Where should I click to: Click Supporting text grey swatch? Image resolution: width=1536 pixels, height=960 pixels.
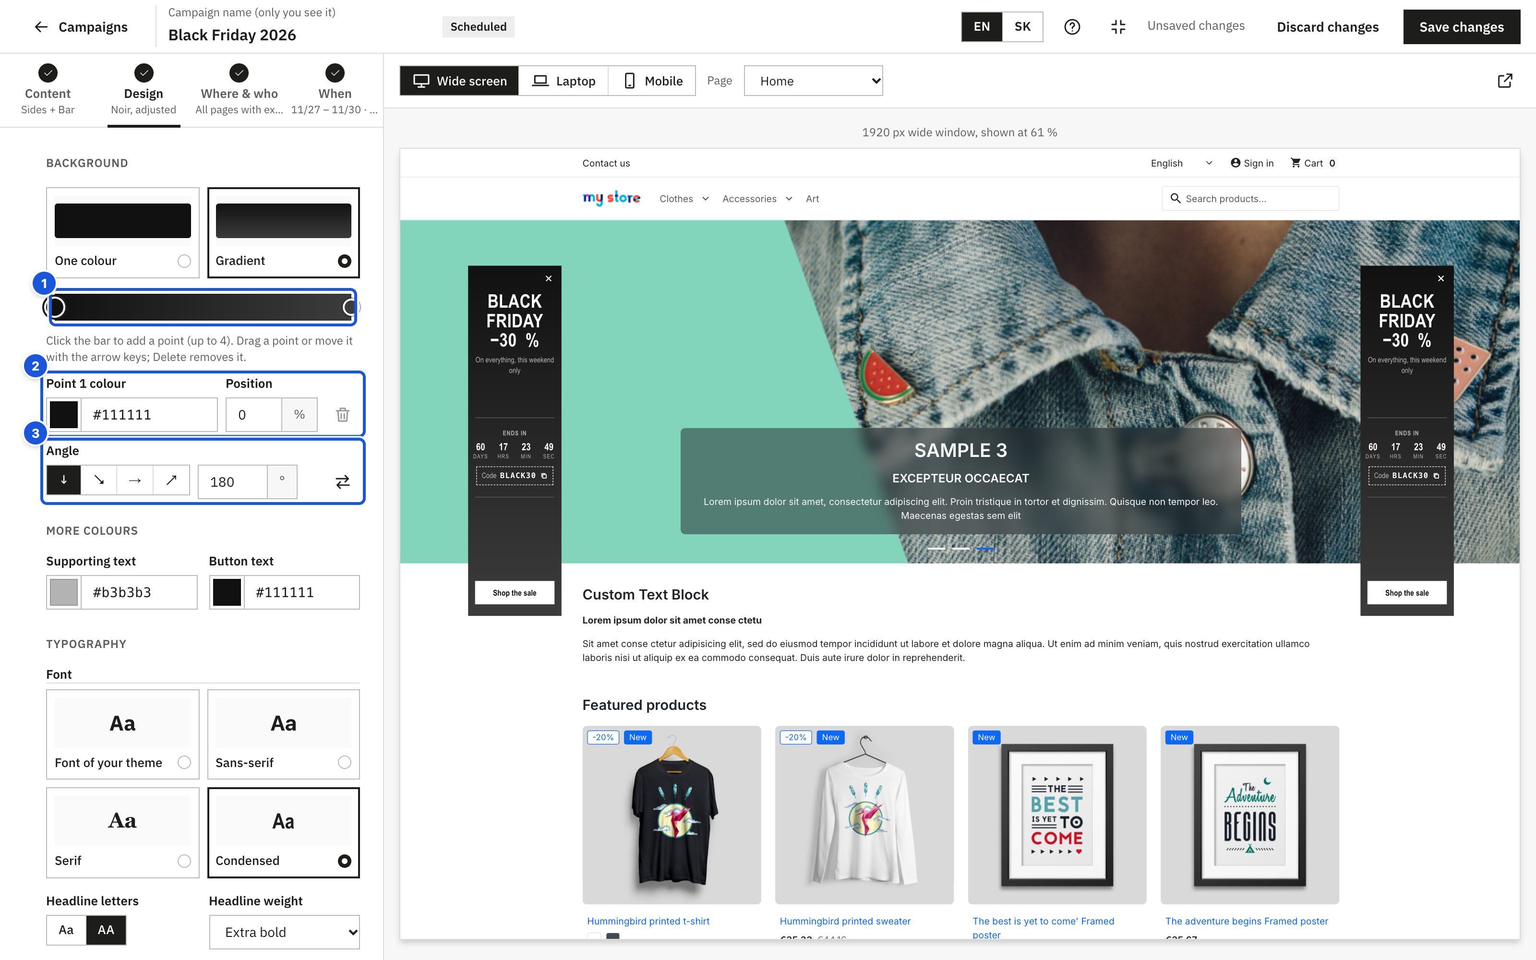click(63, 592)
